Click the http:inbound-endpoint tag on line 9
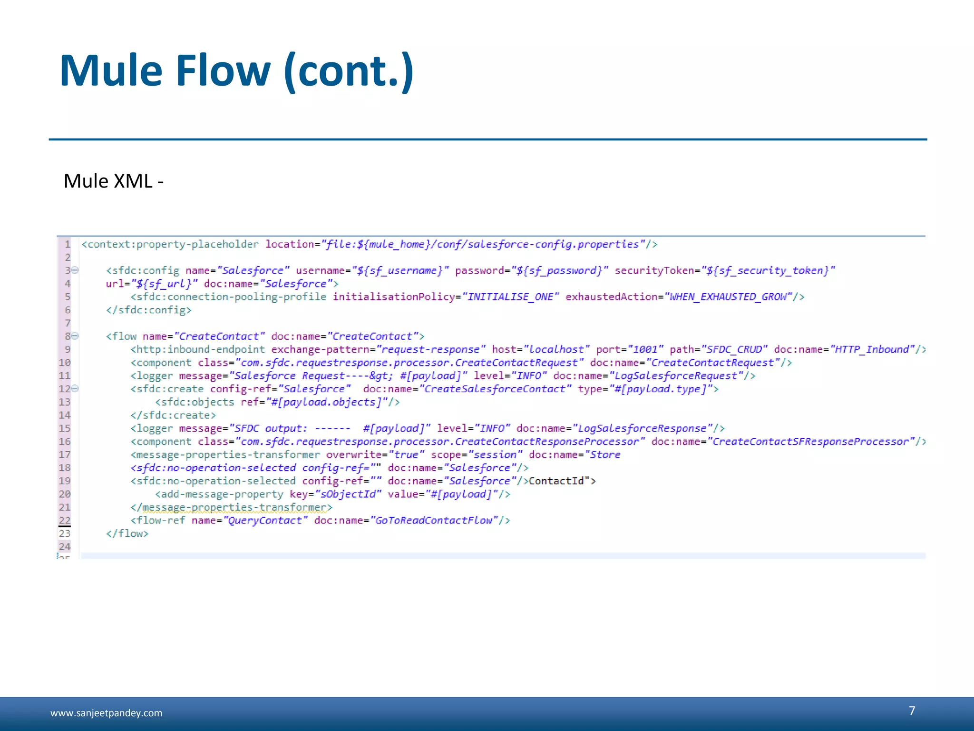974x731 pixels. [x=197, y=349]
